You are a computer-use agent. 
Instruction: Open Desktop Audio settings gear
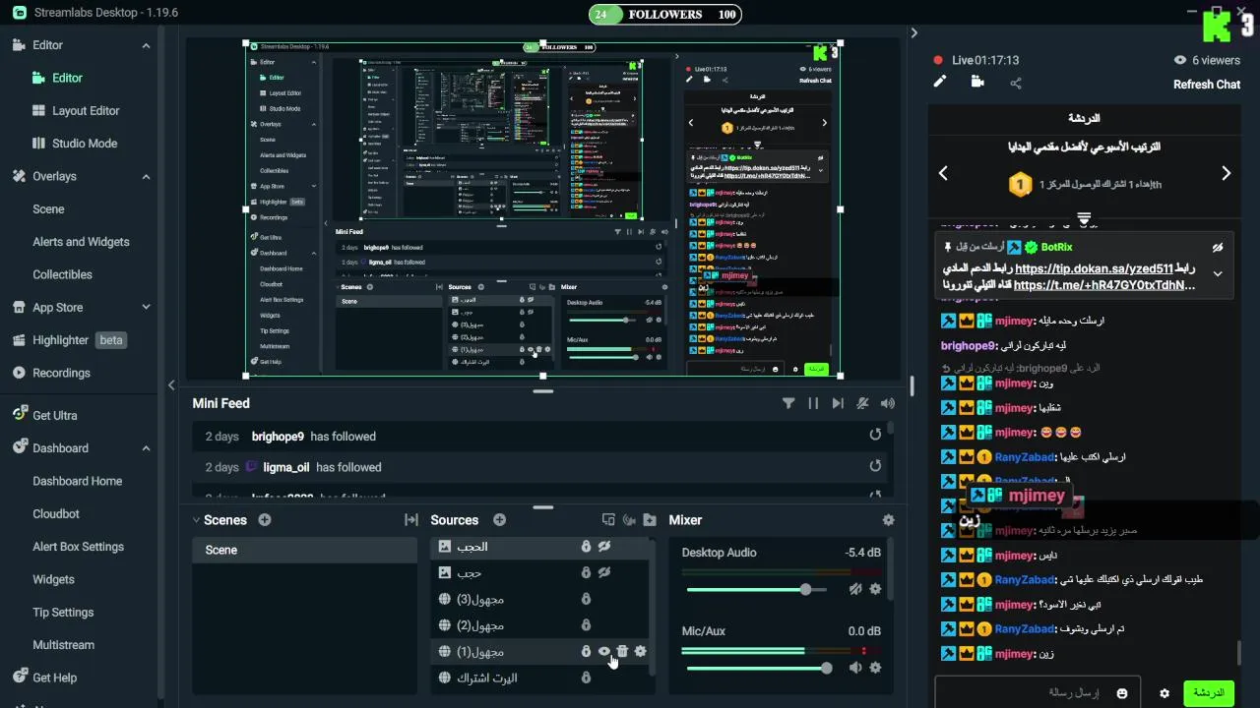875,589
